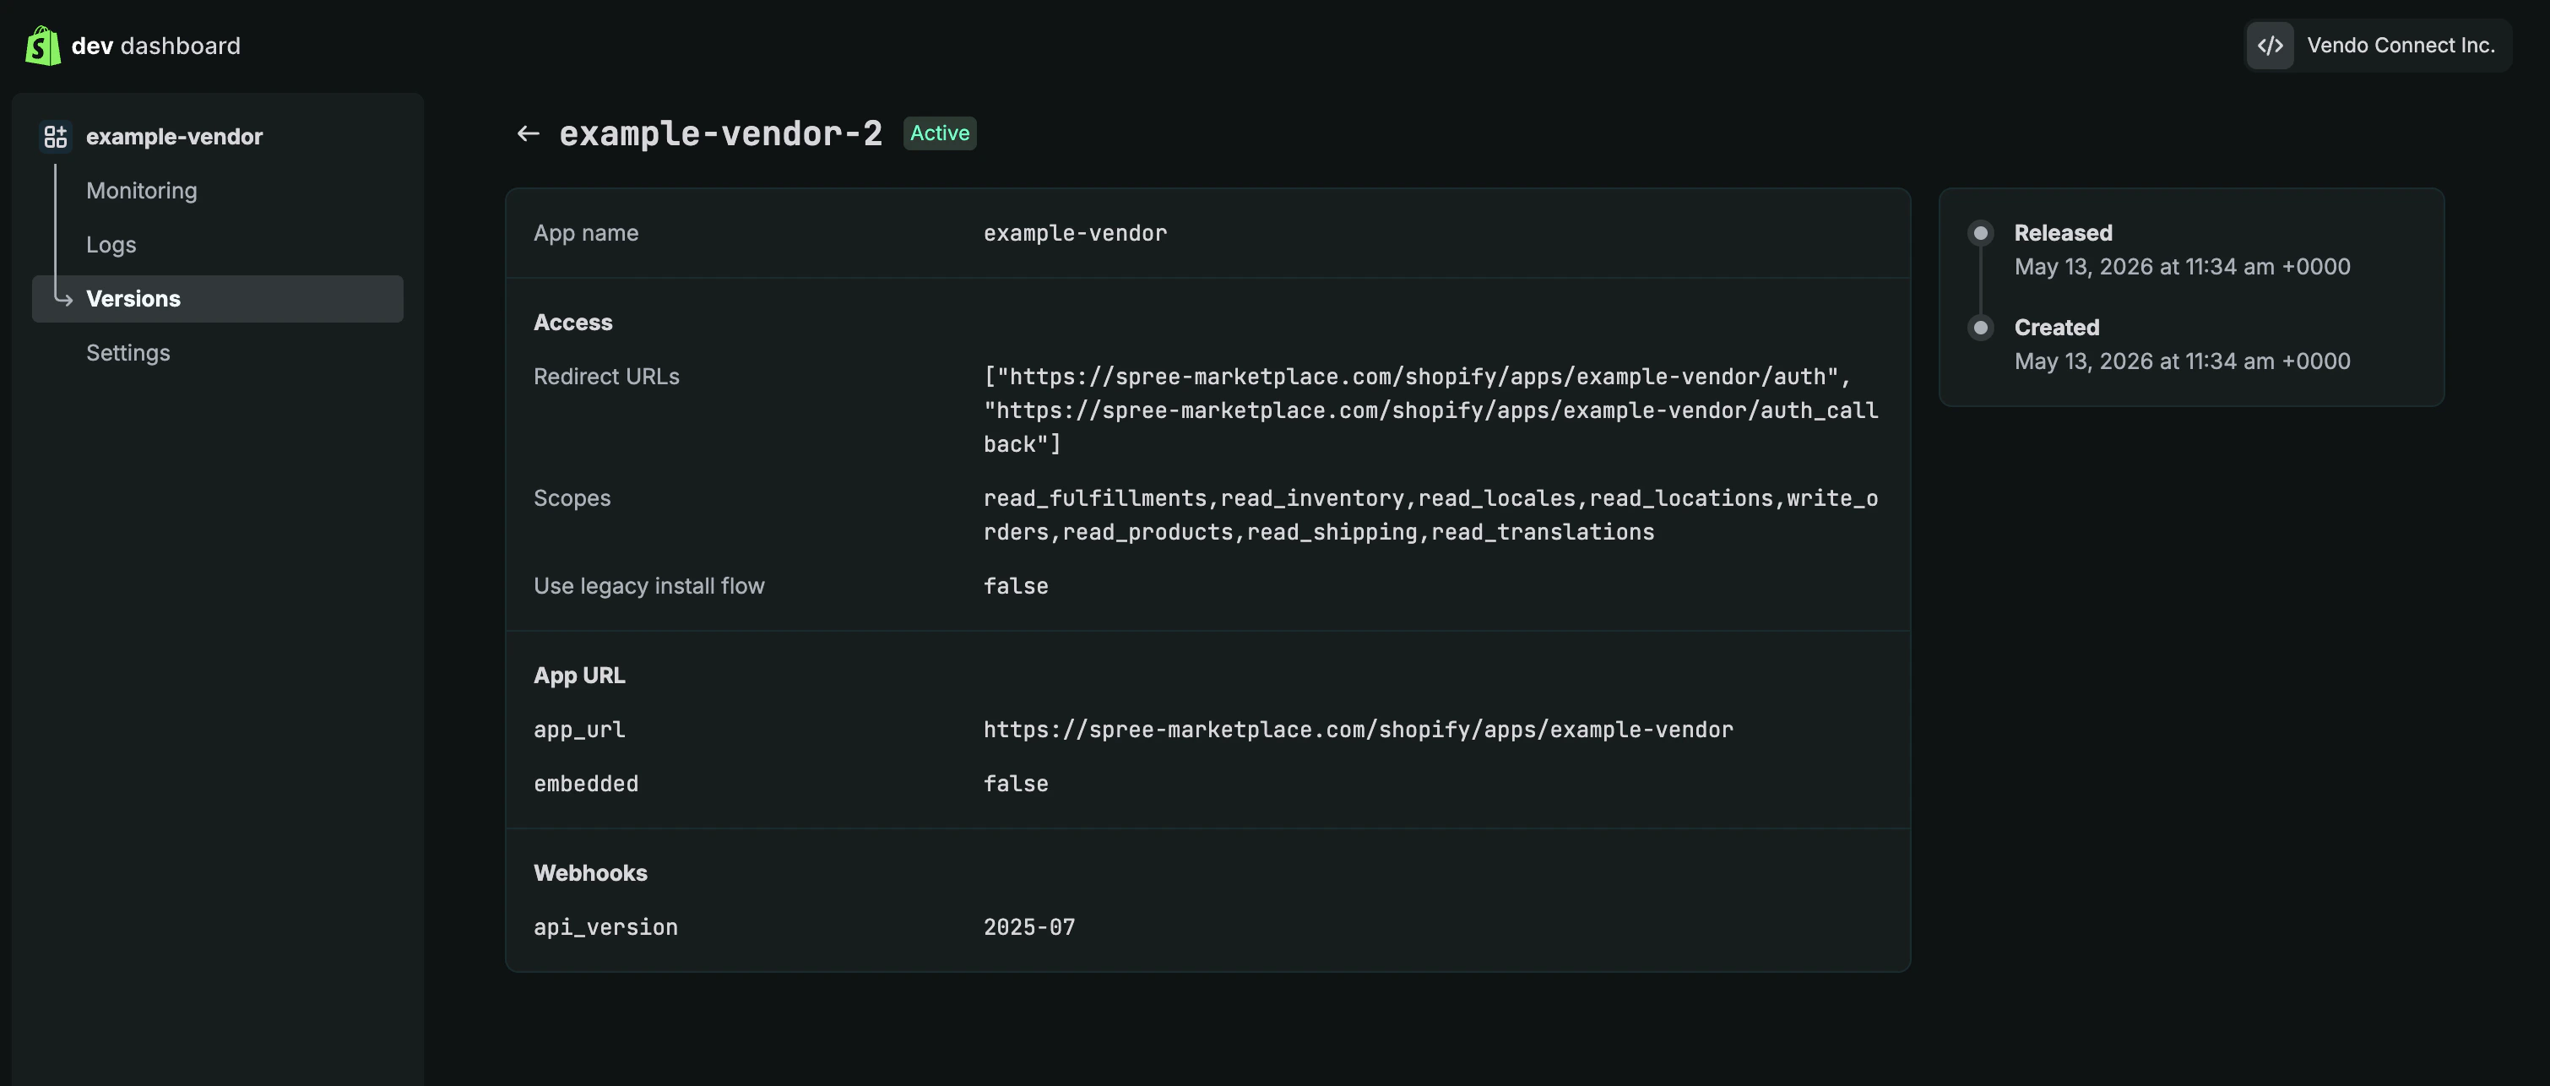Screen dimensions: 2550x1086
Task: Select the app_url https value
Action: point(1358,730)
